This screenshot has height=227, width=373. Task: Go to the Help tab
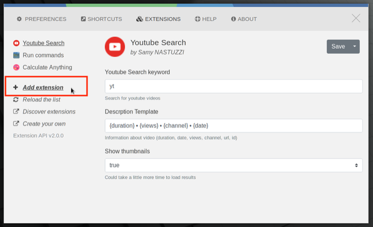pos(206,19)
